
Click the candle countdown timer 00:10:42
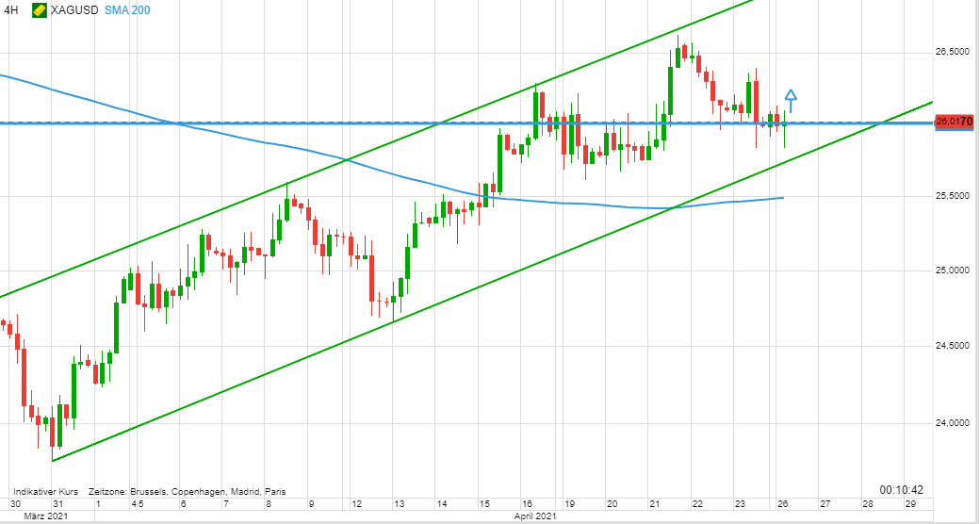[x=901, y=490]
